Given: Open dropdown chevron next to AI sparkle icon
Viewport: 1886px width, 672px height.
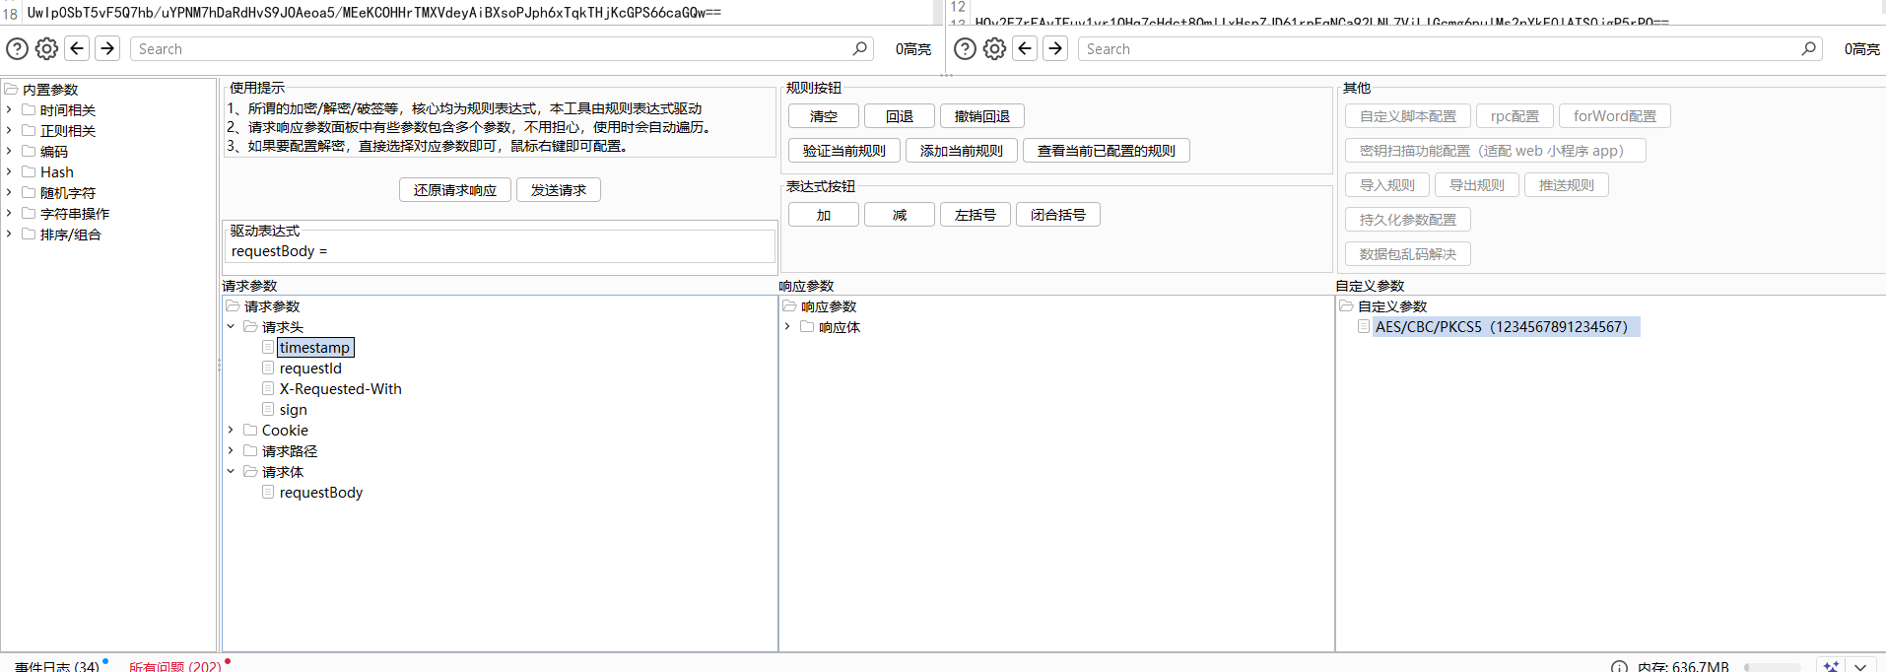Looking at the screenshot, I should [x=1860, y=666].
